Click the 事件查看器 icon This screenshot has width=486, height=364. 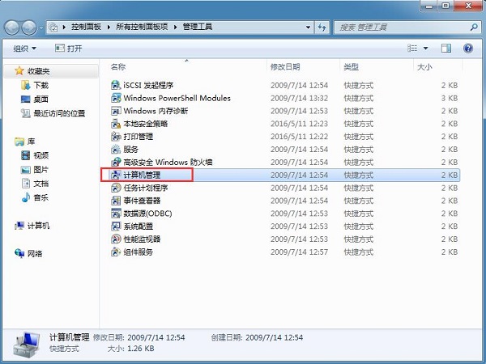coord(117,201)
